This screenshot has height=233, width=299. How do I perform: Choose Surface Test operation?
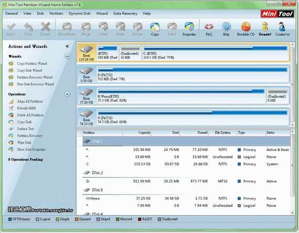pos(25,129)
